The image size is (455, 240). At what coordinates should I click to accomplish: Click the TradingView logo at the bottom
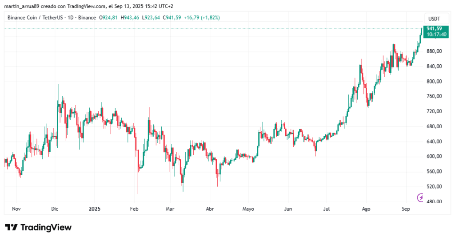(x=38, y=227)
